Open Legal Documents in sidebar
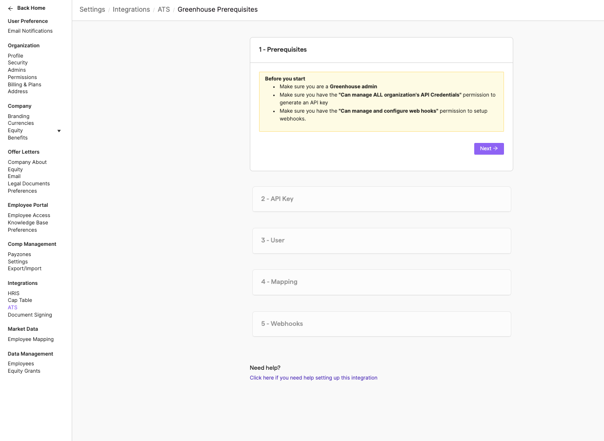604x441 pixels. pos(29,183)
